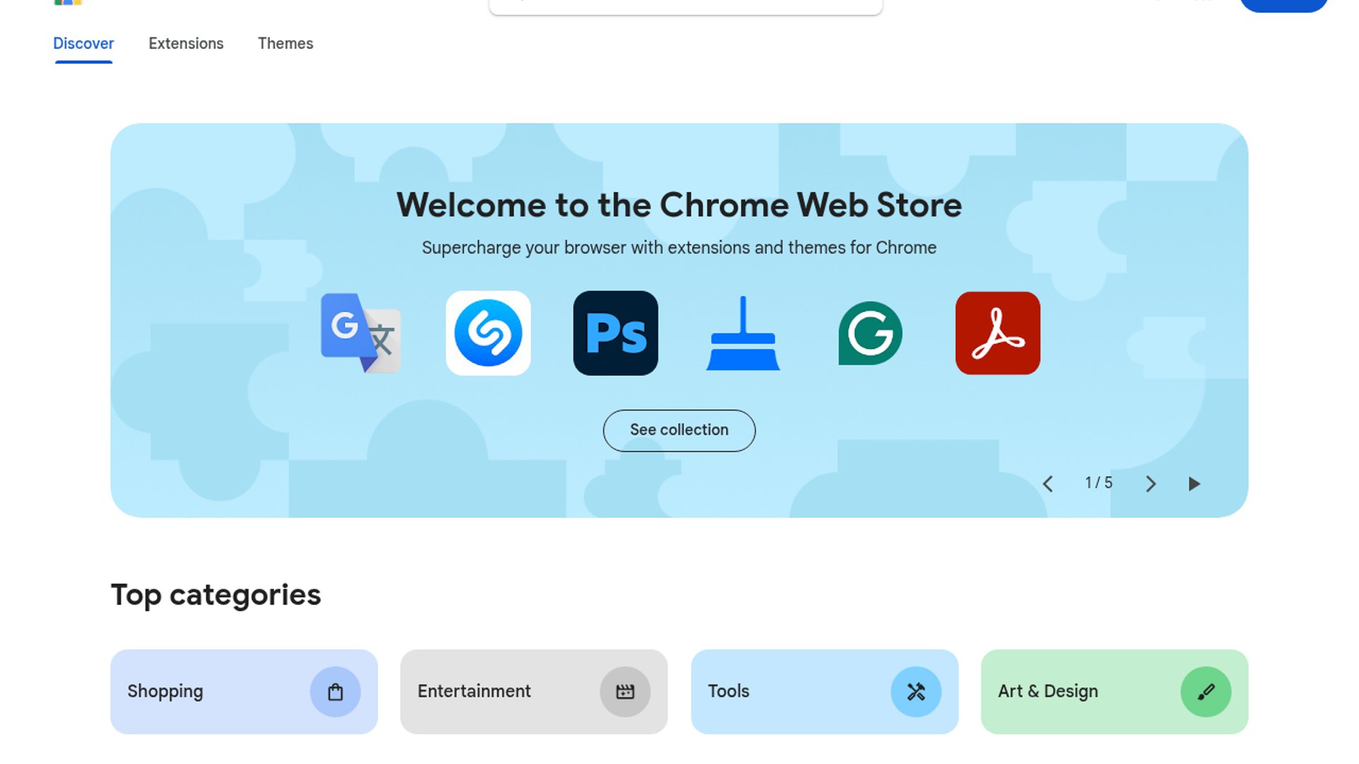Select the Photoshop Ps icon
The width and height of the screenshot is (1359, 764).
pyautogui.click(x=615, y=332)
